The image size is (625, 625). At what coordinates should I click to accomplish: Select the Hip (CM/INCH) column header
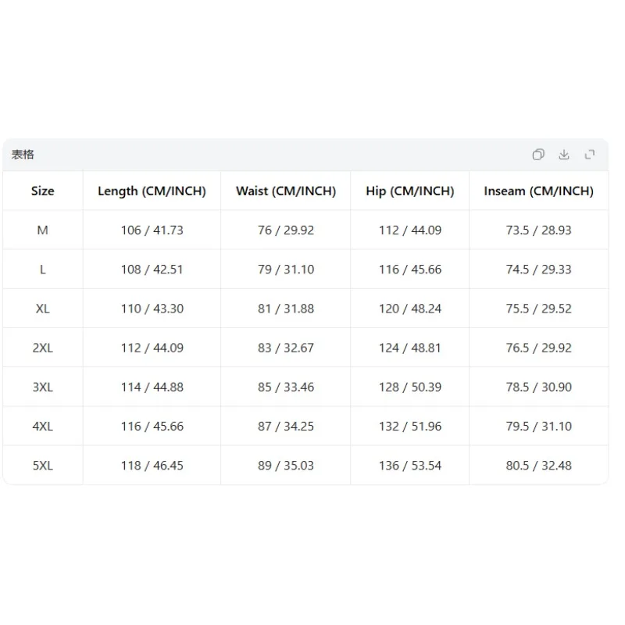pyautogui.click(x=410, y=191)
